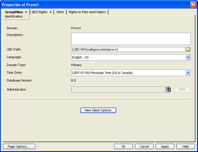The image size is (198, 152).
Task: Browse for UNC path with folder icon
Action: tap(188, 49)
